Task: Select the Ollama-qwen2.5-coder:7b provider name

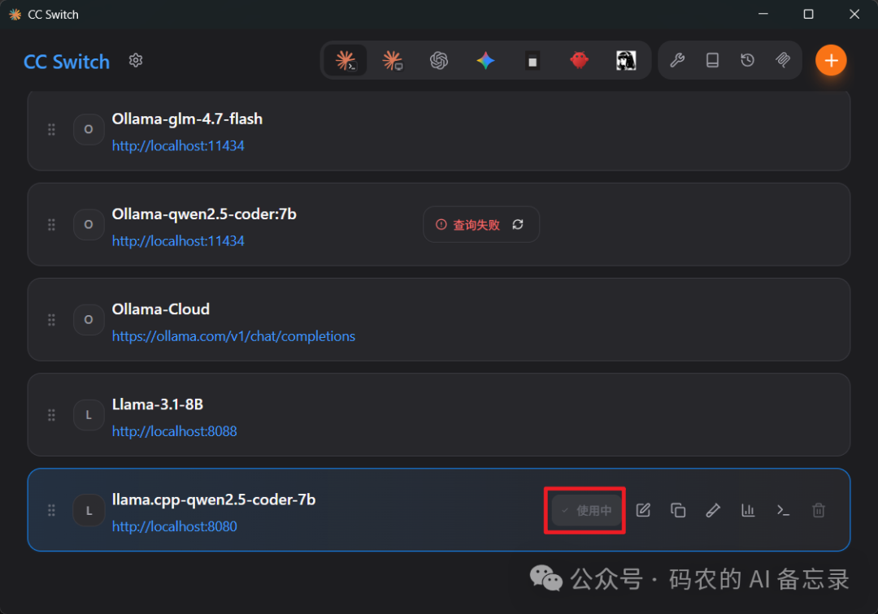Action: [x=204, y=214]
